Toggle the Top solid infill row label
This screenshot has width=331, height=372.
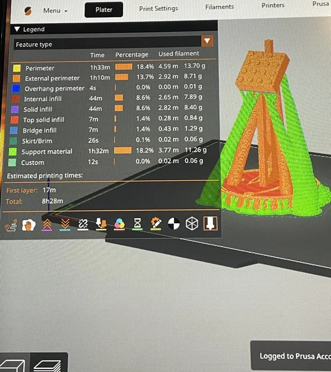click(x=43, y=120)
